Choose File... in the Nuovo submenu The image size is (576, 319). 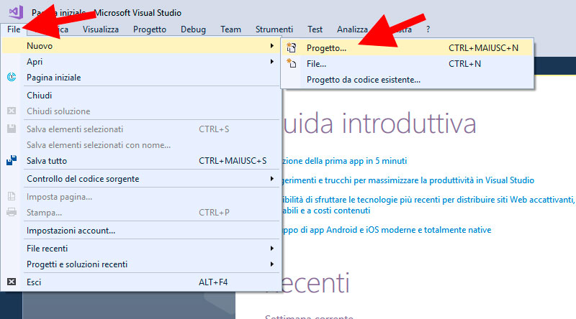407,63
